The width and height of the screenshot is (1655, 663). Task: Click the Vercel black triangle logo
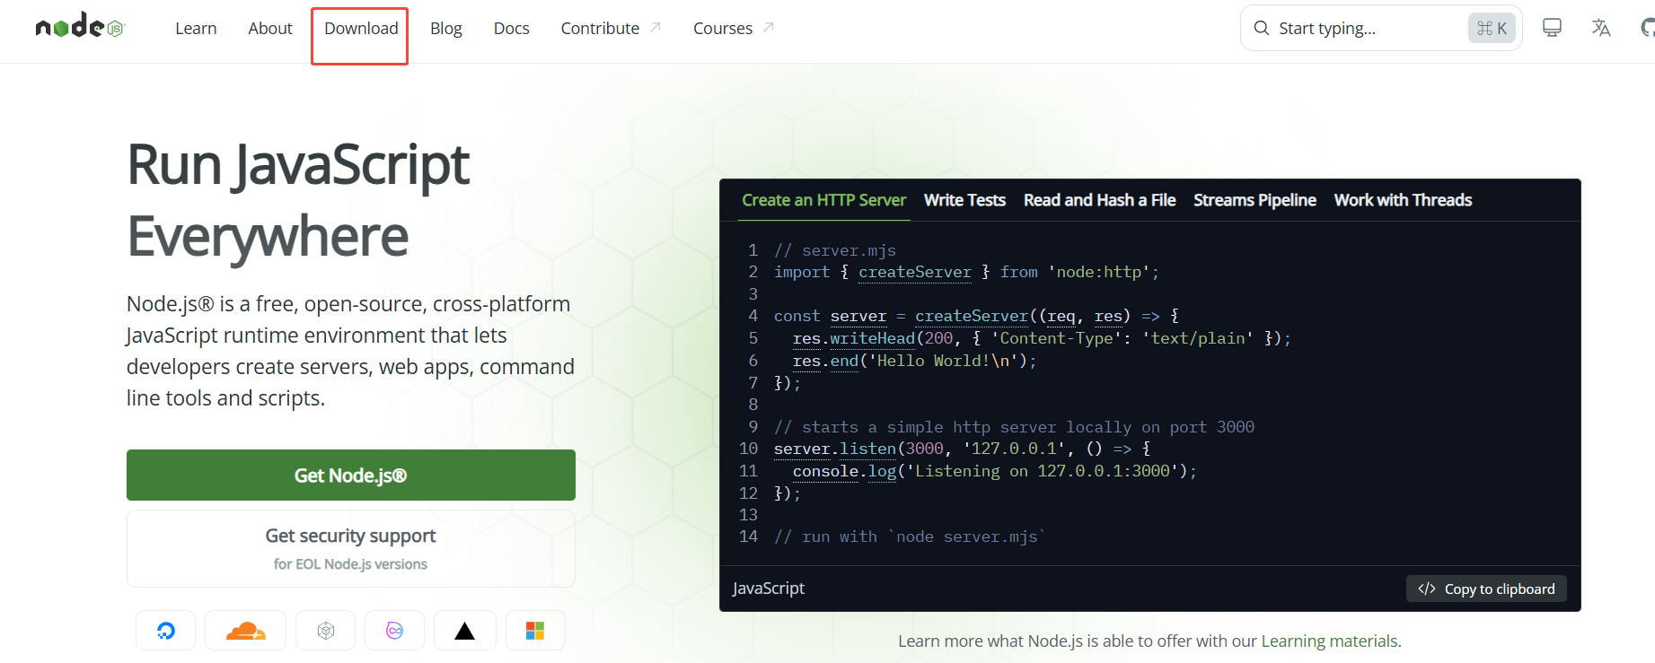[464, 631]
